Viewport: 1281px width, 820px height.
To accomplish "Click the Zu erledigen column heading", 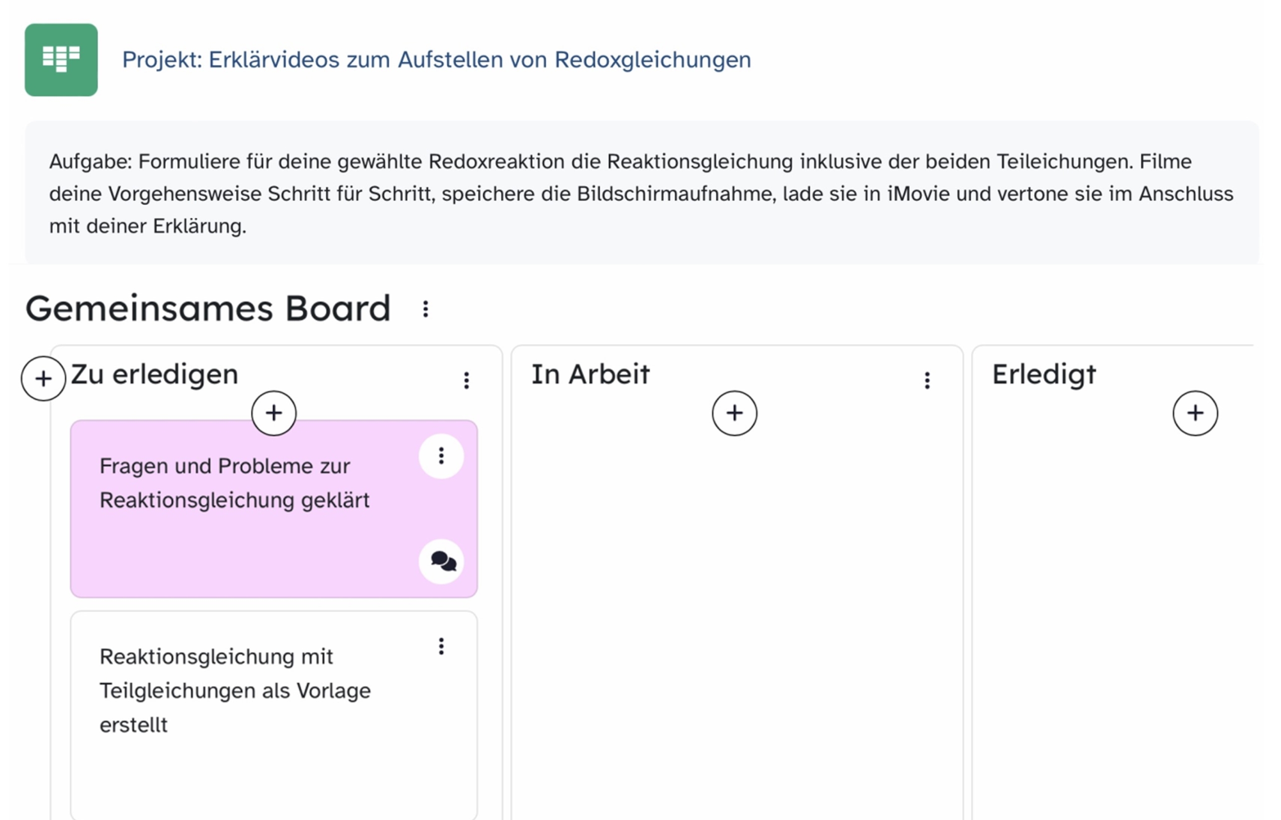I will (x=155, y=374).
